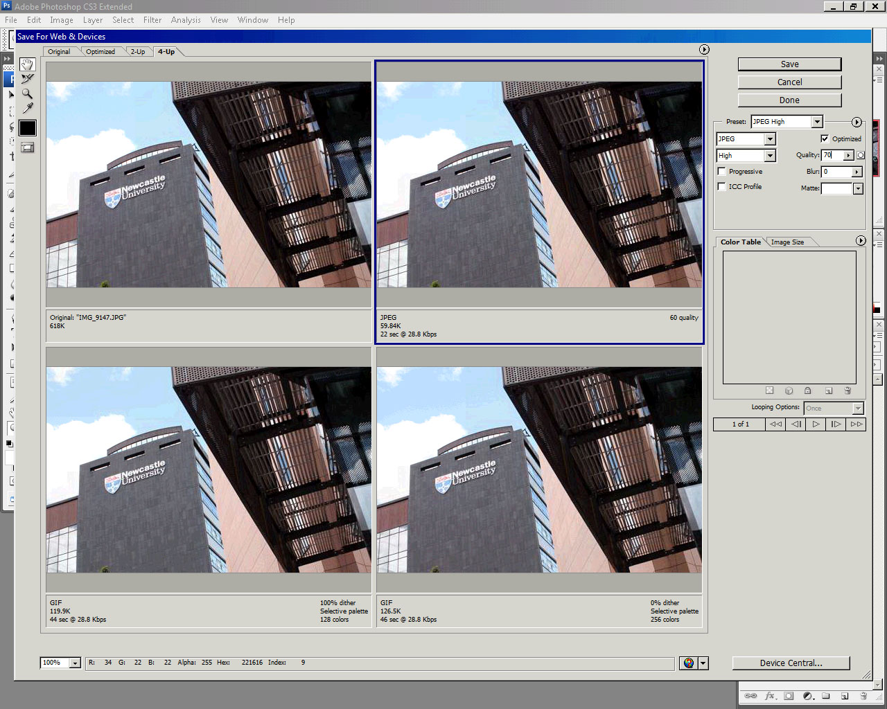
Task: Open the 100% zoom level dropdown
Action: (75, 663)
